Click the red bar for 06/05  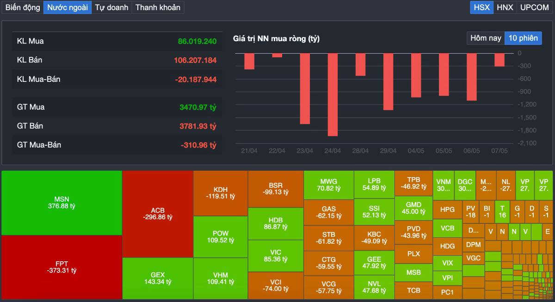[471, 77]
